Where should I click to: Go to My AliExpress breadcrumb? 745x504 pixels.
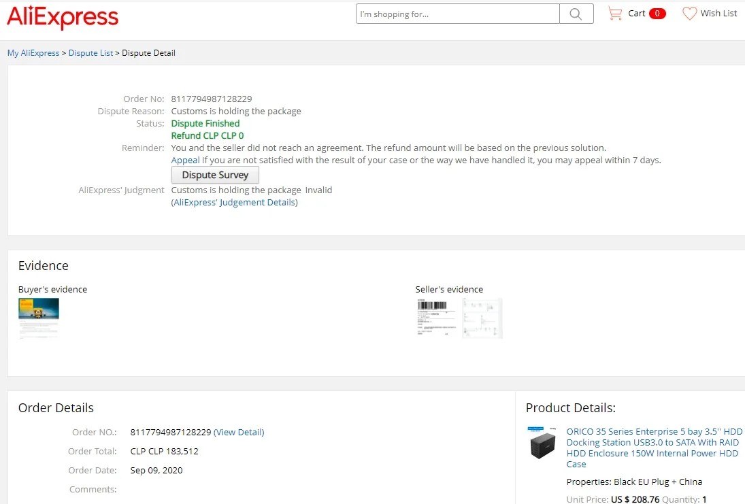33,53
